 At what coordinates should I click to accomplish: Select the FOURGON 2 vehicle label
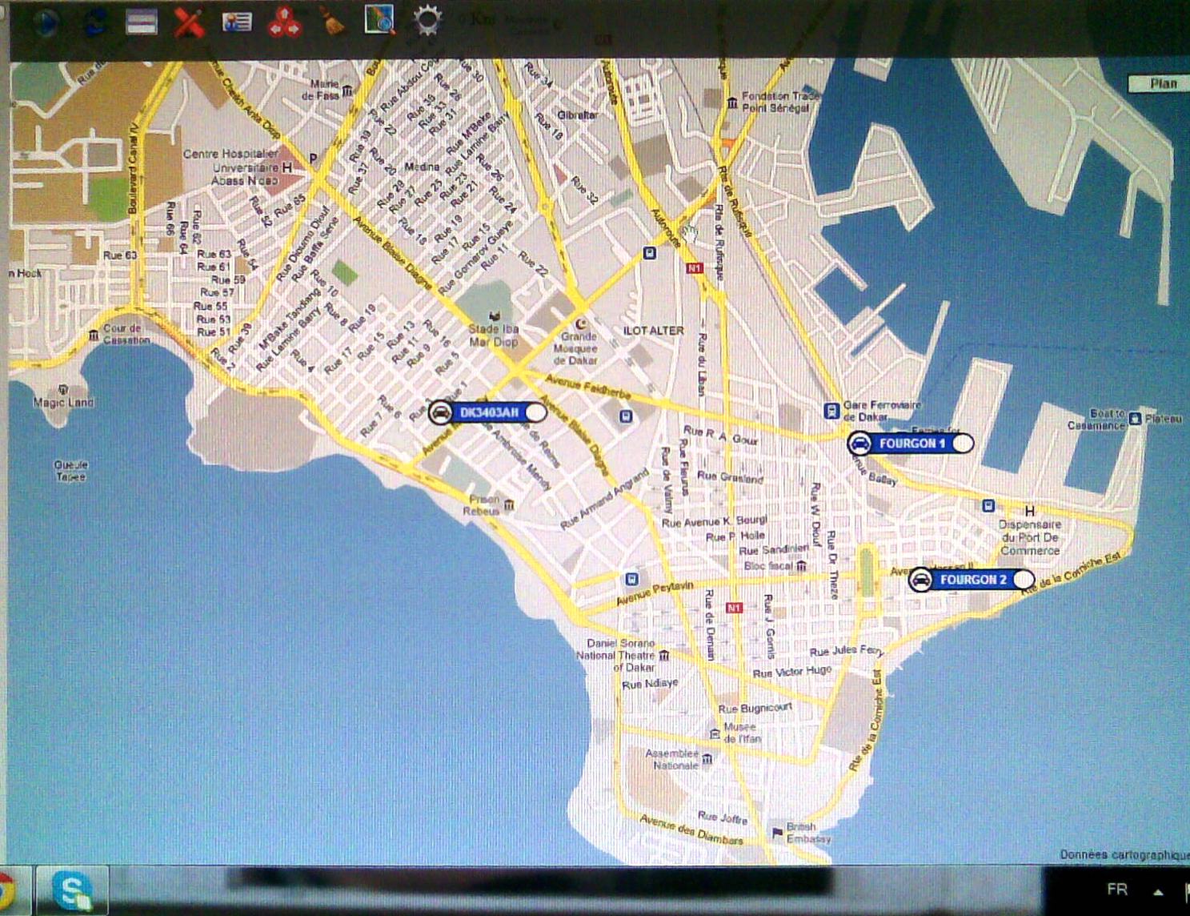click(973, 579)
